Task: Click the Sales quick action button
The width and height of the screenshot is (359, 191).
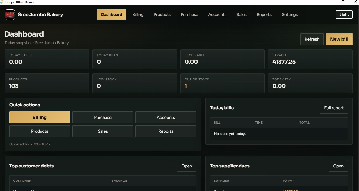Action: tap(102, 131)
